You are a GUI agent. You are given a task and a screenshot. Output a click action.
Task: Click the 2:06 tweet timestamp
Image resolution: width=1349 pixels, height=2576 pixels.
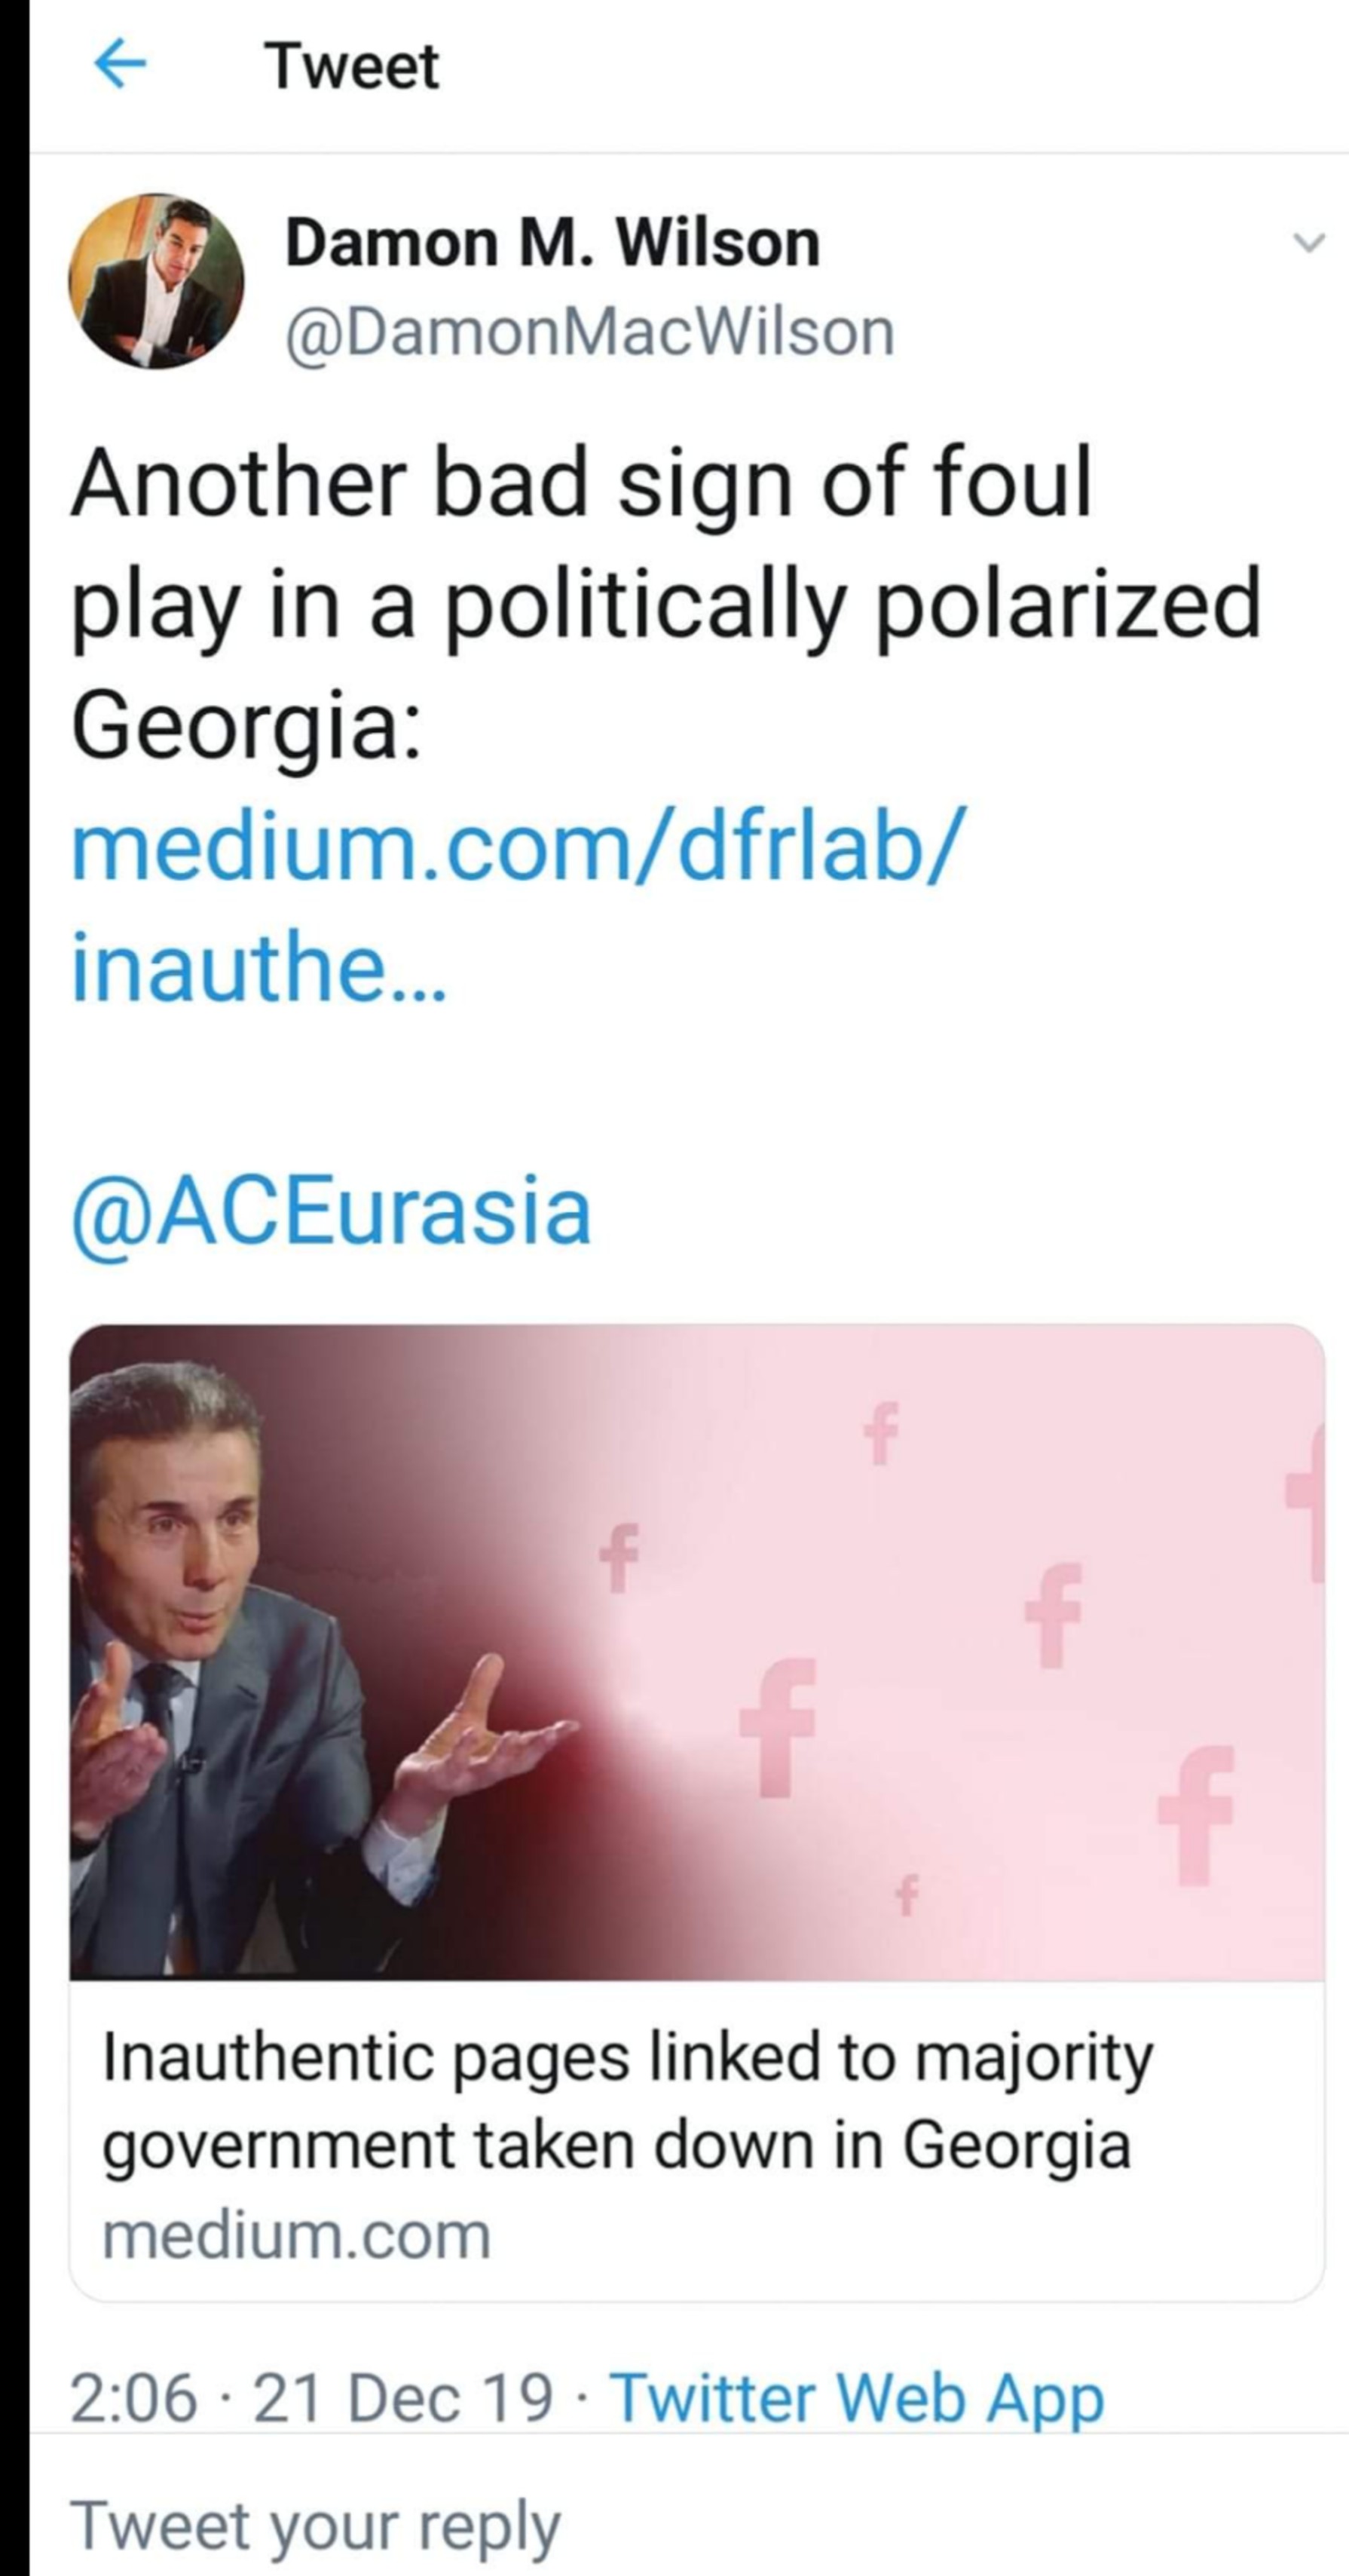(x=134, y=2399)
